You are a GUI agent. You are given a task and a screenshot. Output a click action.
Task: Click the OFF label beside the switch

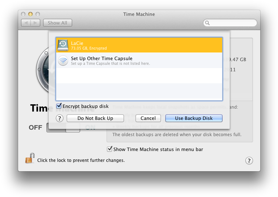coord(36,127)
